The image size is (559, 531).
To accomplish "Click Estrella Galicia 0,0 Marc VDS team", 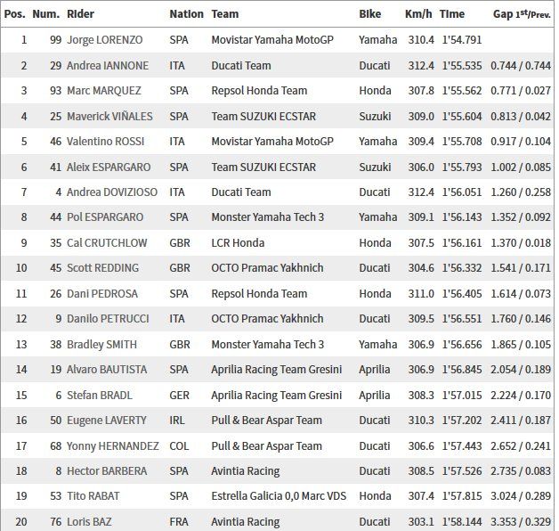I will (x=279, y=496).
